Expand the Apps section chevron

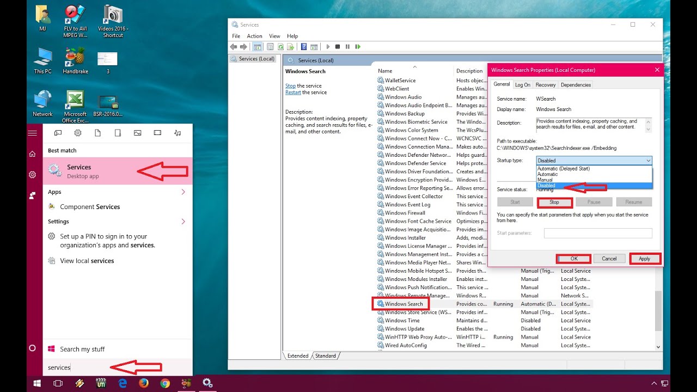click(183, 192)
